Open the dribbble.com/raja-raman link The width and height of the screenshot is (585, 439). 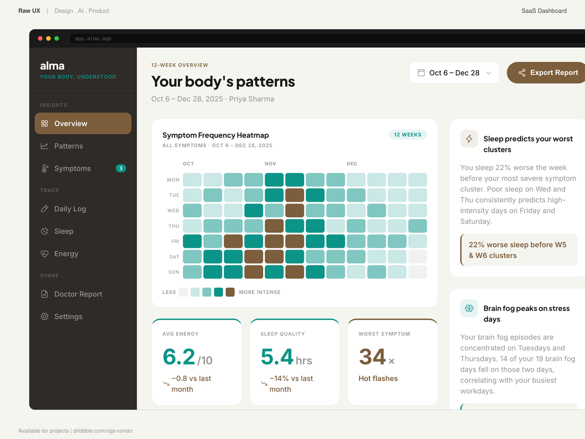(x=103, y=431)
